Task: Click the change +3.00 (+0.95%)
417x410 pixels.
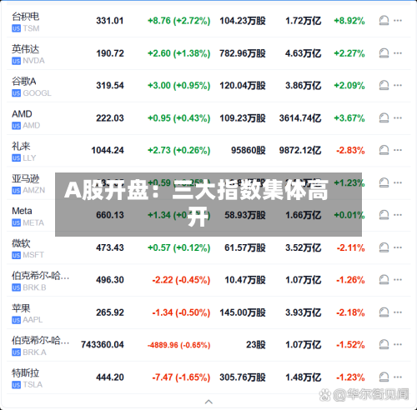Action: pos(178,86)
